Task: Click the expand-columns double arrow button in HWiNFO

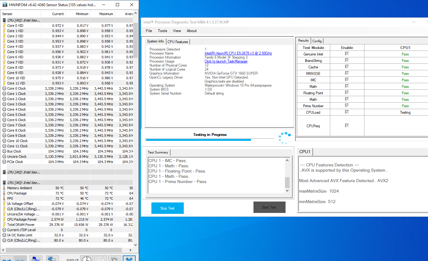Action: (x=7, y=259)
